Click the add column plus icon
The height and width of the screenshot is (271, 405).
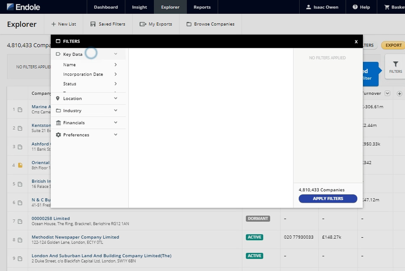(x=399, y=93)
